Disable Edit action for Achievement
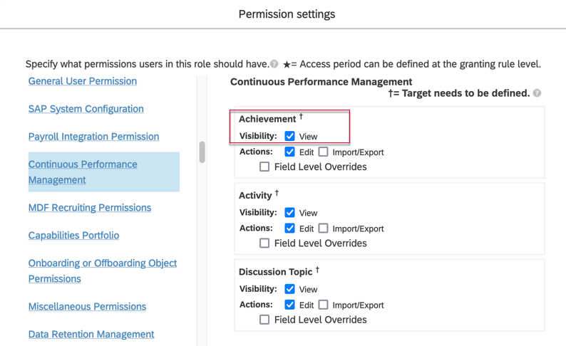This screenshot has height=346, width=566. pyautogui.click(x=289, y=152)
